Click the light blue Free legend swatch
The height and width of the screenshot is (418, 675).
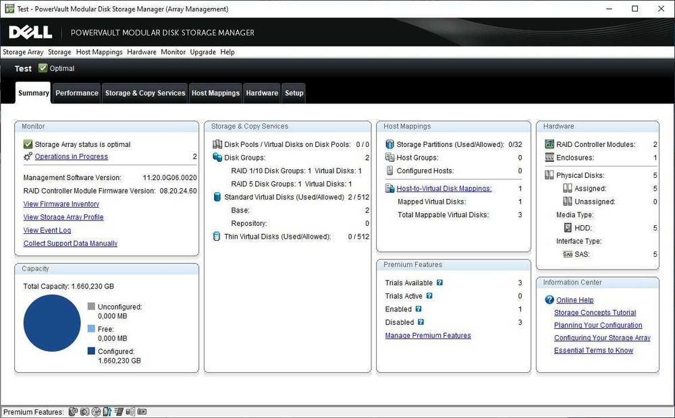pyautogui.click(x=91, y=328)
